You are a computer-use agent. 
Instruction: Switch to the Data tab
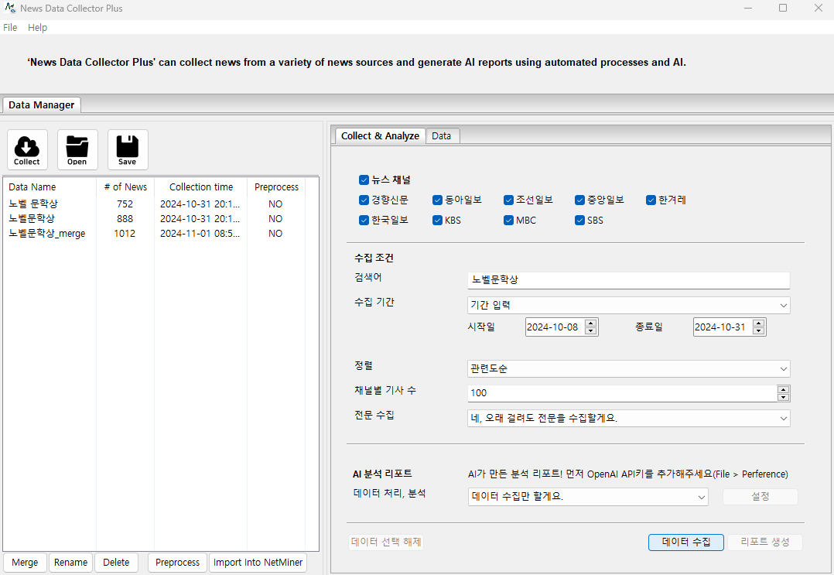click(x=442, y=135)
